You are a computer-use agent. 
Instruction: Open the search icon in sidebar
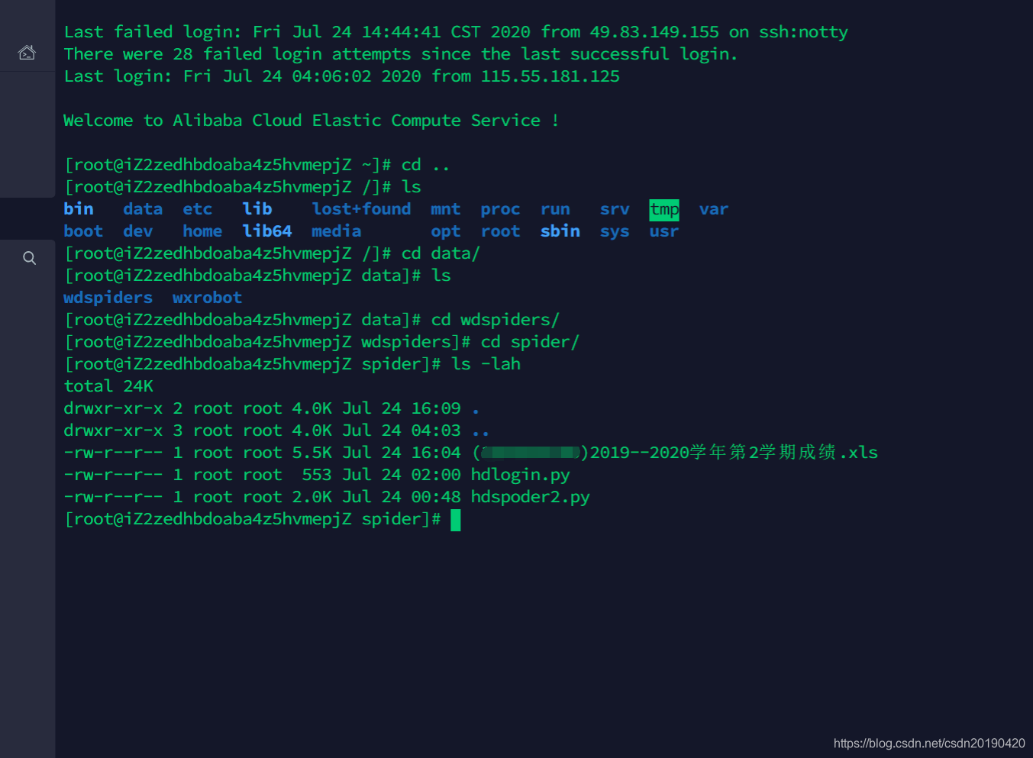pyautogui.click(x=29, y=258)
